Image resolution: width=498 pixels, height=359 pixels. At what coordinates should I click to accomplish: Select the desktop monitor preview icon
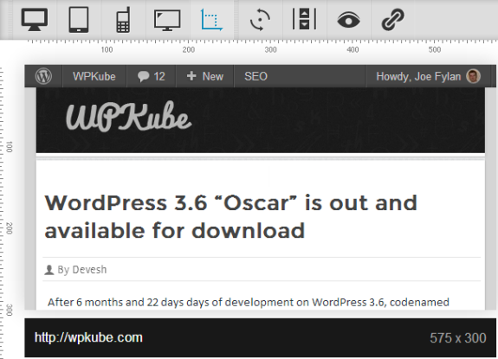[35, 20]
